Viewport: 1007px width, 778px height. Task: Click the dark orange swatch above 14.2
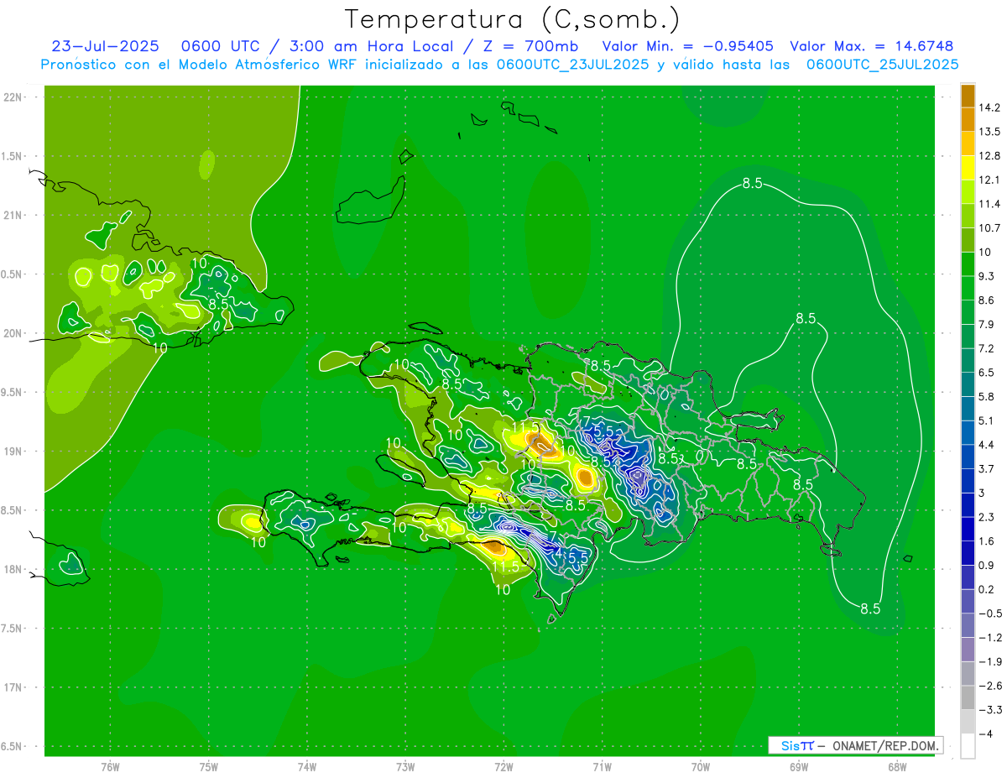[968, 96]
